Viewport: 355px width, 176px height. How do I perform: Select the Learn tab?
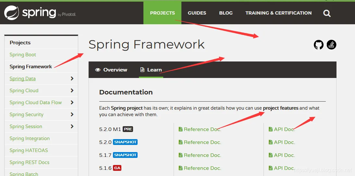tap(151, 70)
